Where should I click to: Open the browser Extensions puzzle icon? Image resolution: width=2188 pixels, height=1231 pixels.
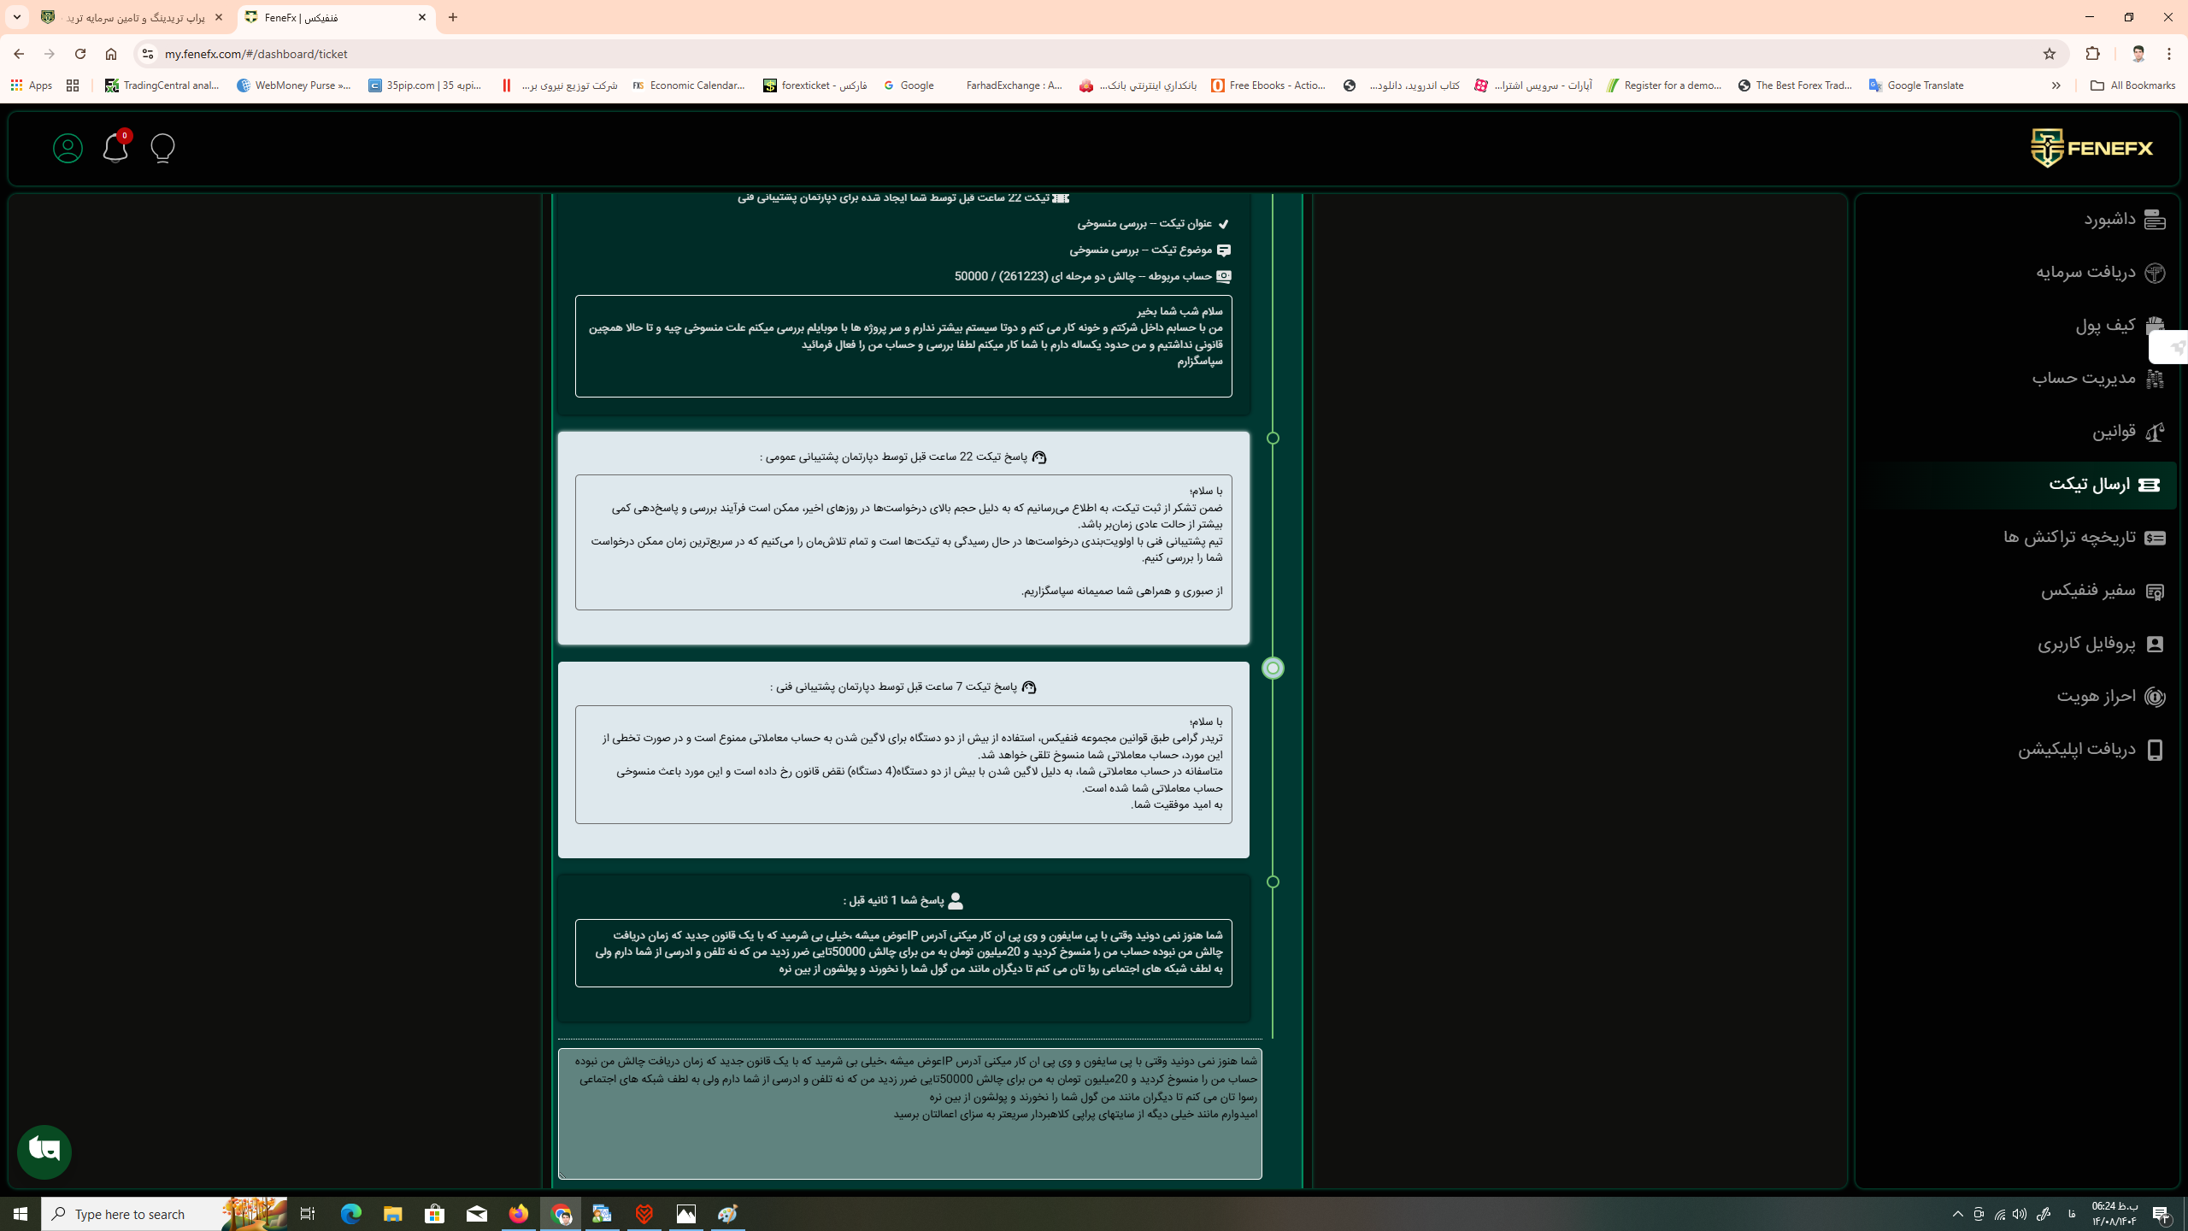2092,54
